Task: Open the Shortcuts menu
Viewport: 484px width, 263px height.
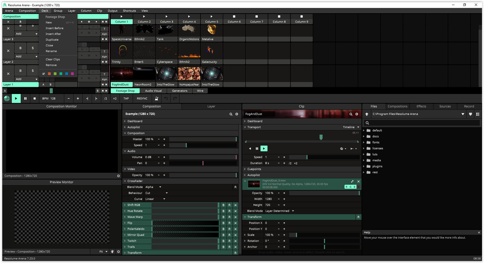Action: [x=129, y=11]
